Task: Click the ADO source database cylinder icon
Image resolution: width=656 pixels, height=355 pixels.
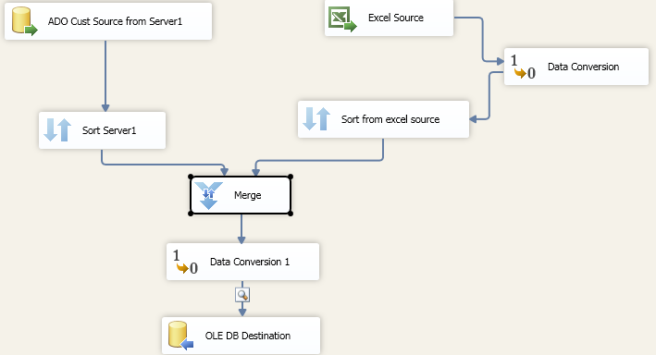Action: click(x=25, y=21)
